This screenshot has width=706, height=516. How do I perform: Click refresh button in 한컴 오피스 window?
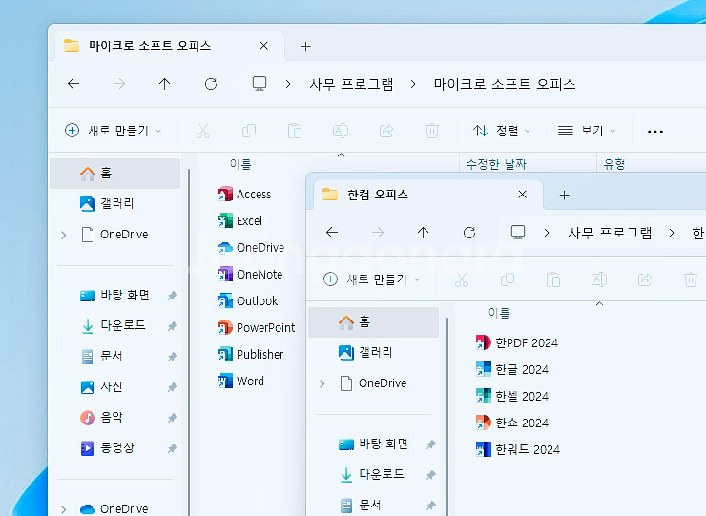[x=468, y=233]
